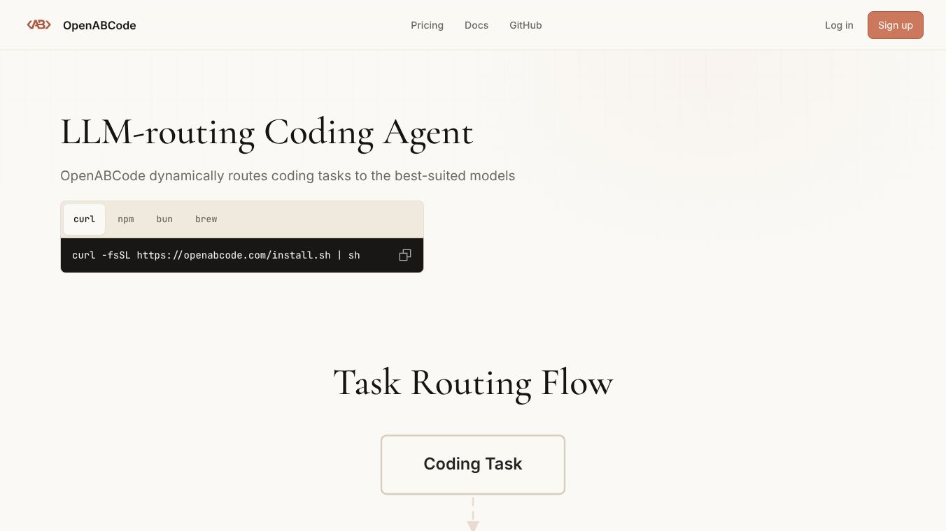Open the OpenABCode home link text
This screenshot has height=531, width=946.
99,25
